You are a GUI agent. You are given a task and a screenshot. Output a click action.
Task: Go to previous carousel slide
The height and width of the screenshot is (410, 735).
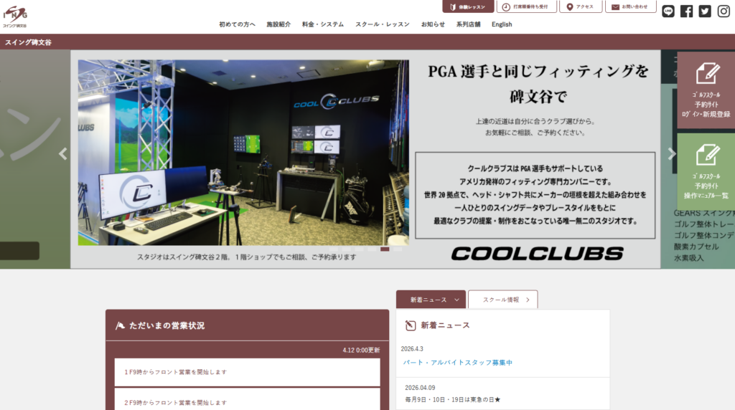point(63,153)
